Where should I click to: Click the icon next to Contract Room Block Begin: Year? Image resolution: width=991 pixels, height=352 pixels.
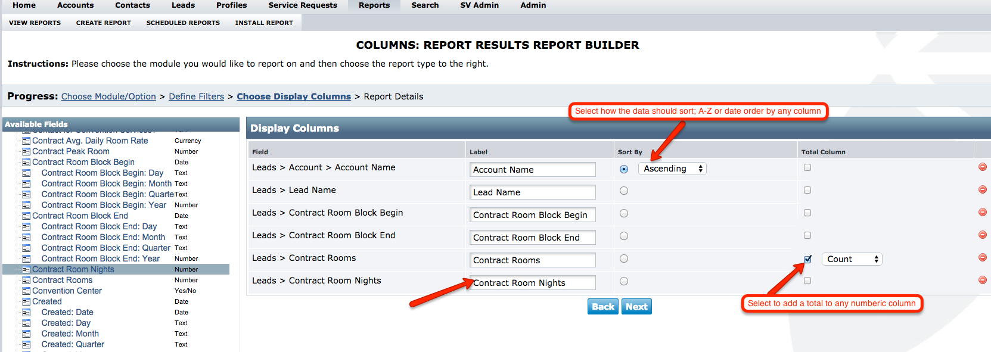[x=26, y=205]
